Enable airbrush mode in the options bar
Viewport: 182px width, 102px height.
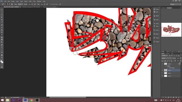click(47, 4)
